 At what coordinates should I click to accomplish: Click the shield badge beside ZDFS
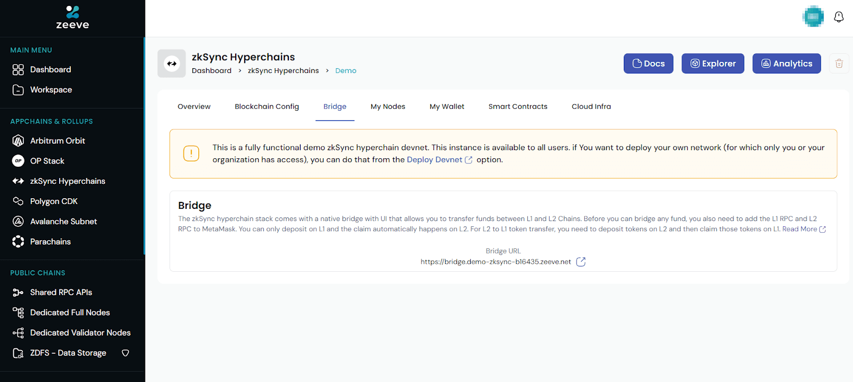[x=125, y=353]
